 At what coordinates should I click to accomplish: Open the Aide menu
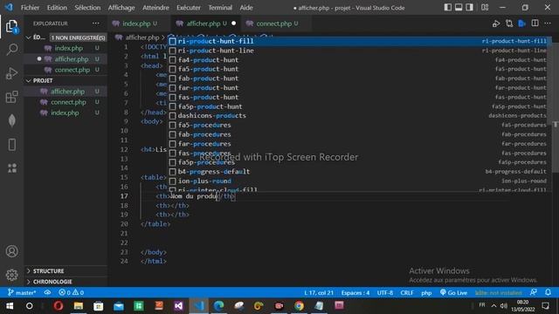(x=246, y=8)
